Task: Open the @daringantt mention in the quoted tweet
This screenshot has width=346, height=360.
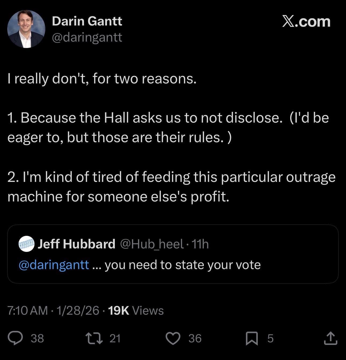Action: (54, 265)
